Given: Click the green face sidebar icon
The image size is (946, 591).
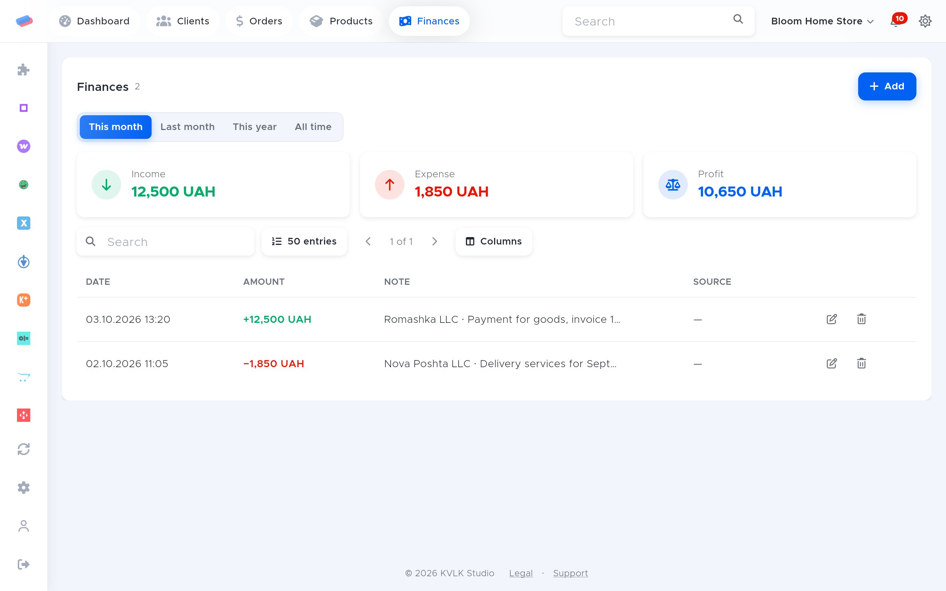Looking at the screenshot, I should 23,184.
